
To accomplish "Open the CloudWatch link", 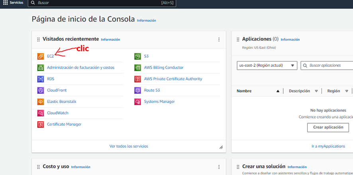I will click(58, 113).
